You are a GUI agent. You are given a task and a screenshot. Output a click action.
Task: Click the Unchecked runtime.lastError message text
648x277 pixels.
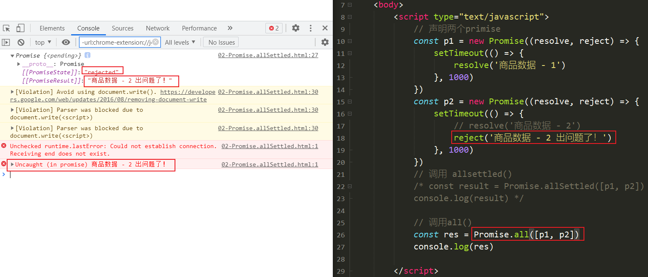click(x=113, y=150)
